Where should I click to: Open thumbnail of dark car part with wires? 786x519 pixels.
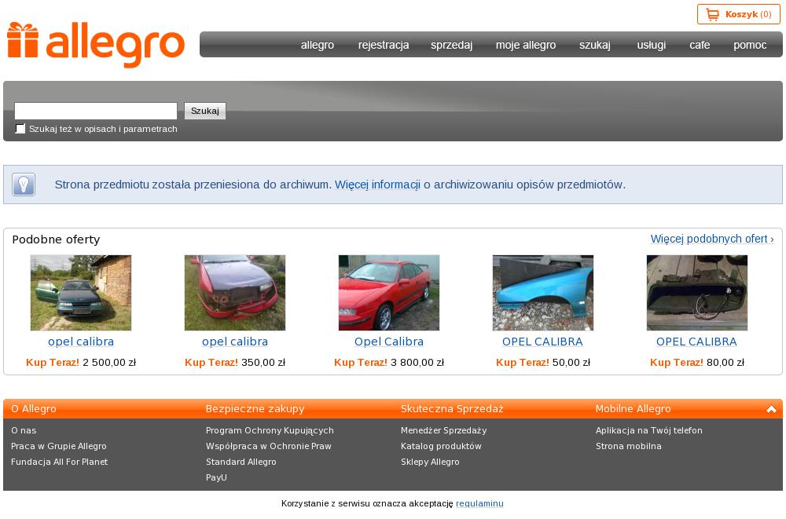(x=696, y=293)
